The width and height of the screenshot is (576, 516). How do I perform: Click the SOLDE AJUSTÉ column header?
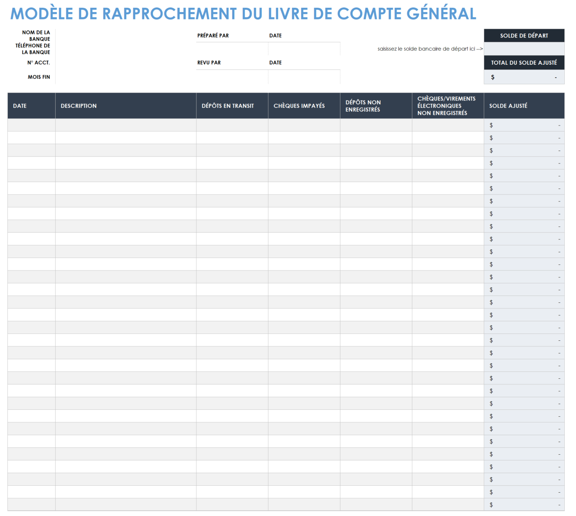click(x=524, y=106)
